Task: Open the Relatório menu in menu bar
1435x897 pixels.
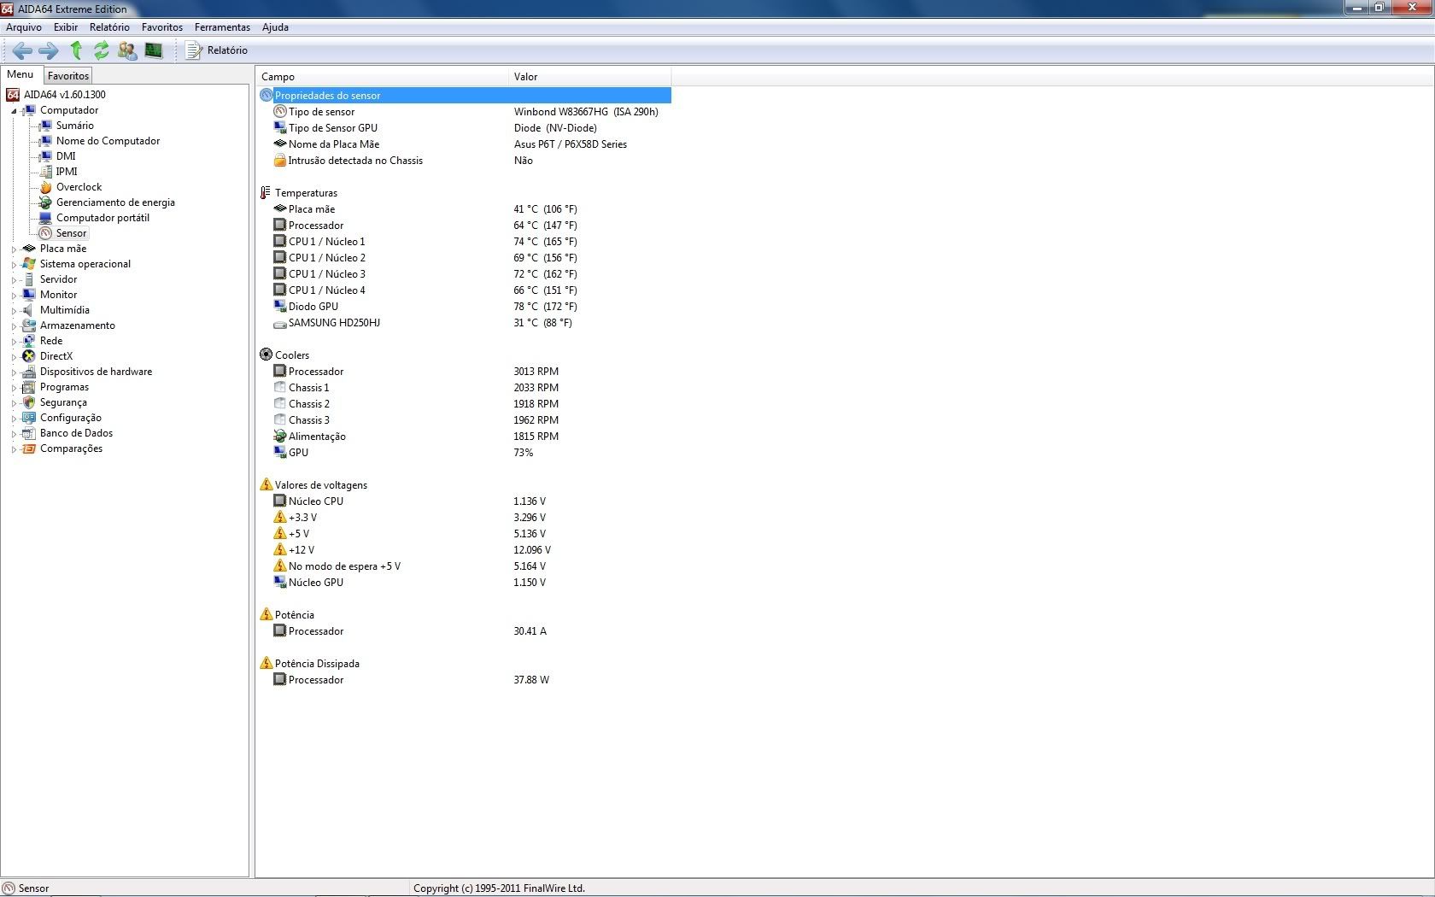Action: pos(109,27)
